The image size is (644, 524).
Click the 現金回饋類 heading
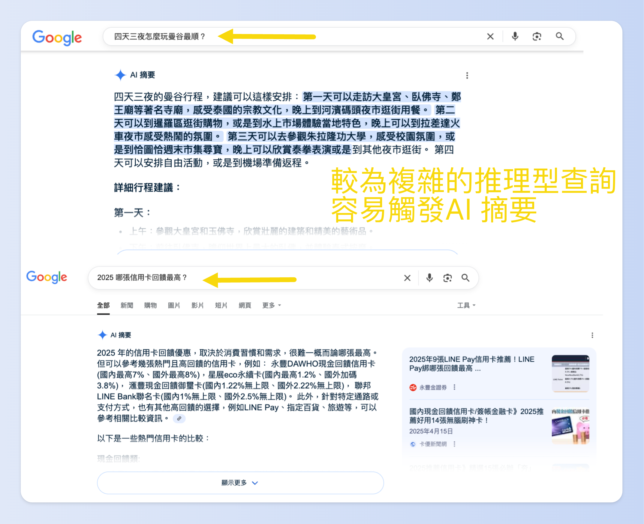[119, 459]
